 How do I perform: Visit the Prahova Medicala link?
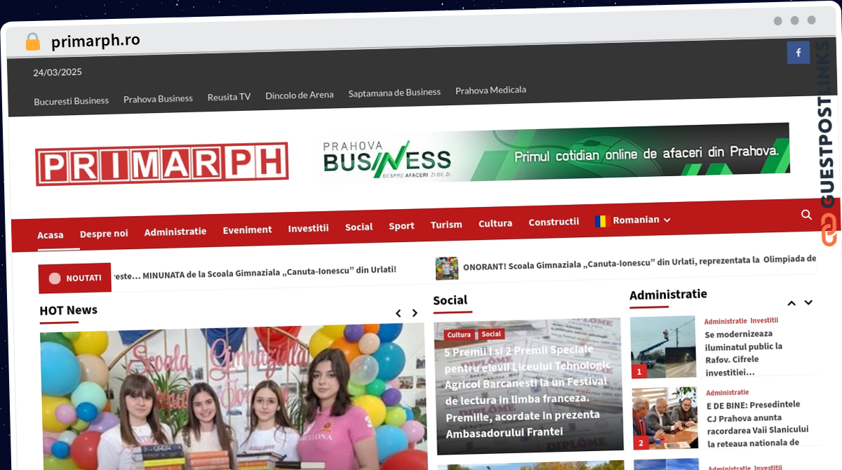click(x=490, y=90)
